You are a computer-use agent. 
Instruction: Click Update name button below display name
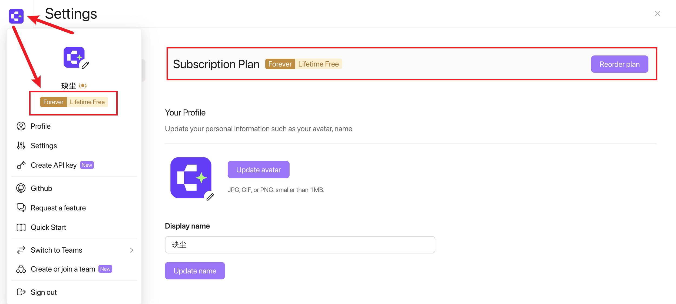[195, 270]
